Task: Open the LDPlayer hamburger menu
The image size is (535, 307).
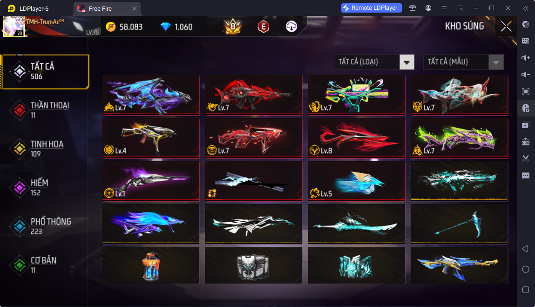Action: [x=444, y=8]
